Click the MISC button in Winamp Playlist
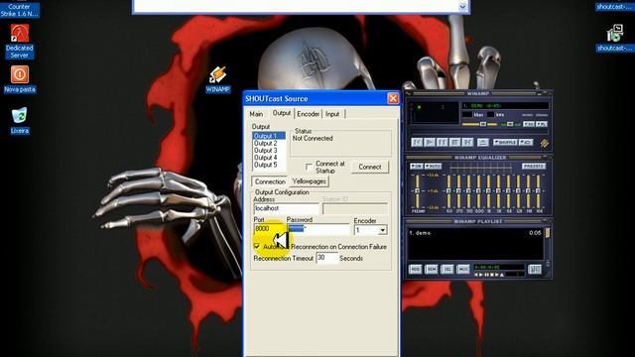635x357 pixels. [x=463, y=269]
